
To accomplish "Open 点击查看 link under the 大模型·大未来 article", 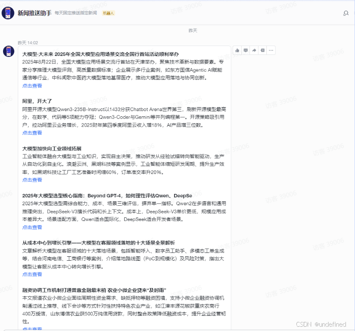I will (x=32, y=86).
